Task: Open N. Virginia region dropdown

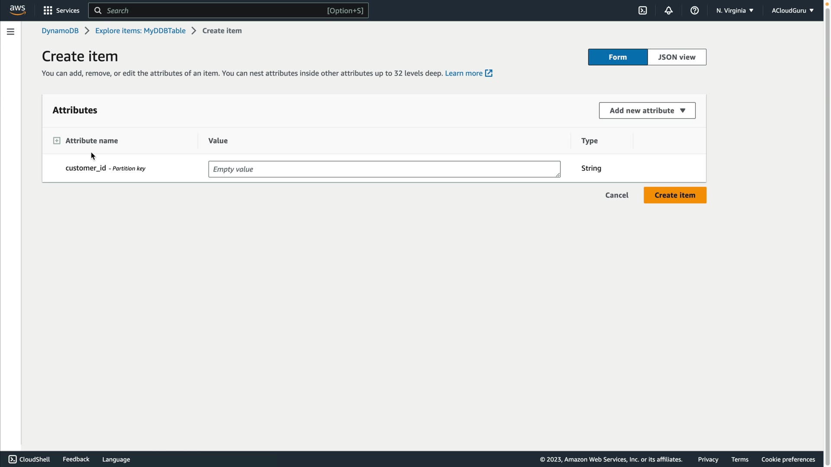Action: 734,10
